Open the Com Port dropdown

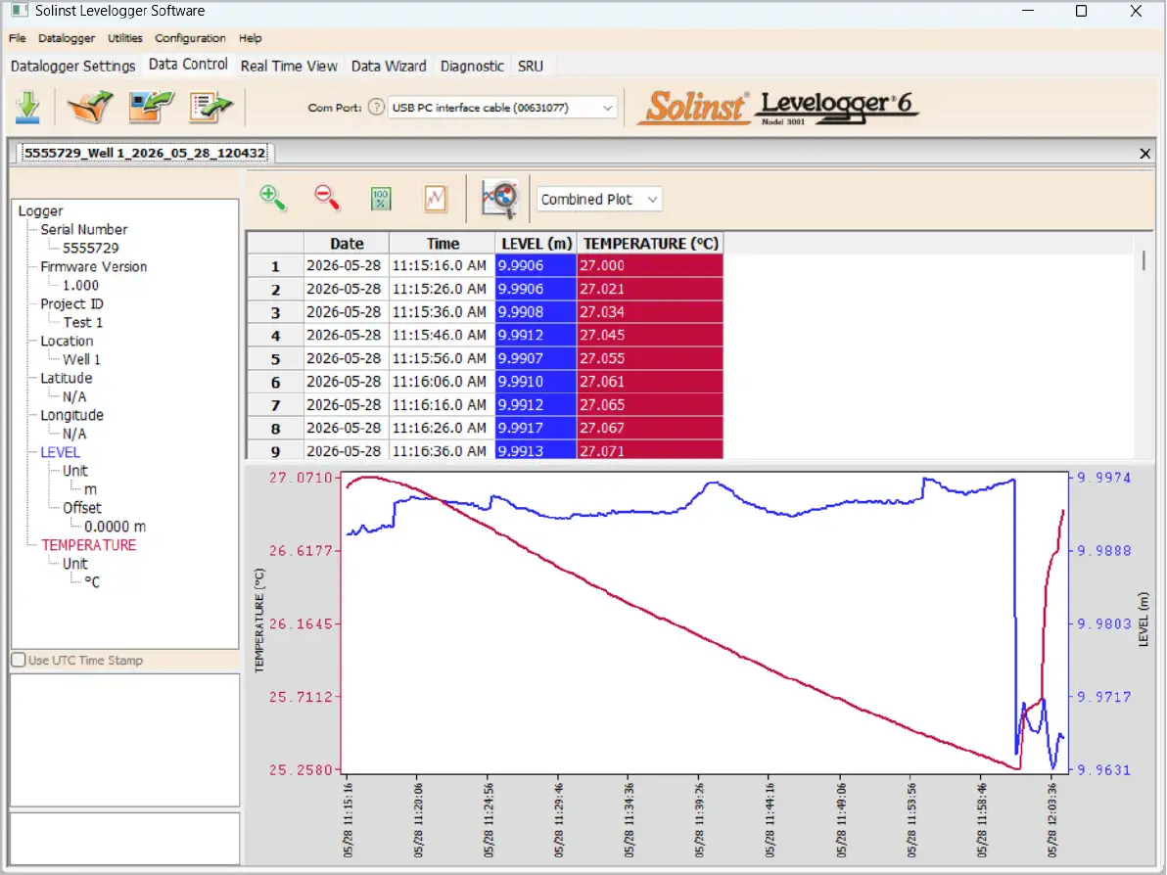(x=502, y=107)
